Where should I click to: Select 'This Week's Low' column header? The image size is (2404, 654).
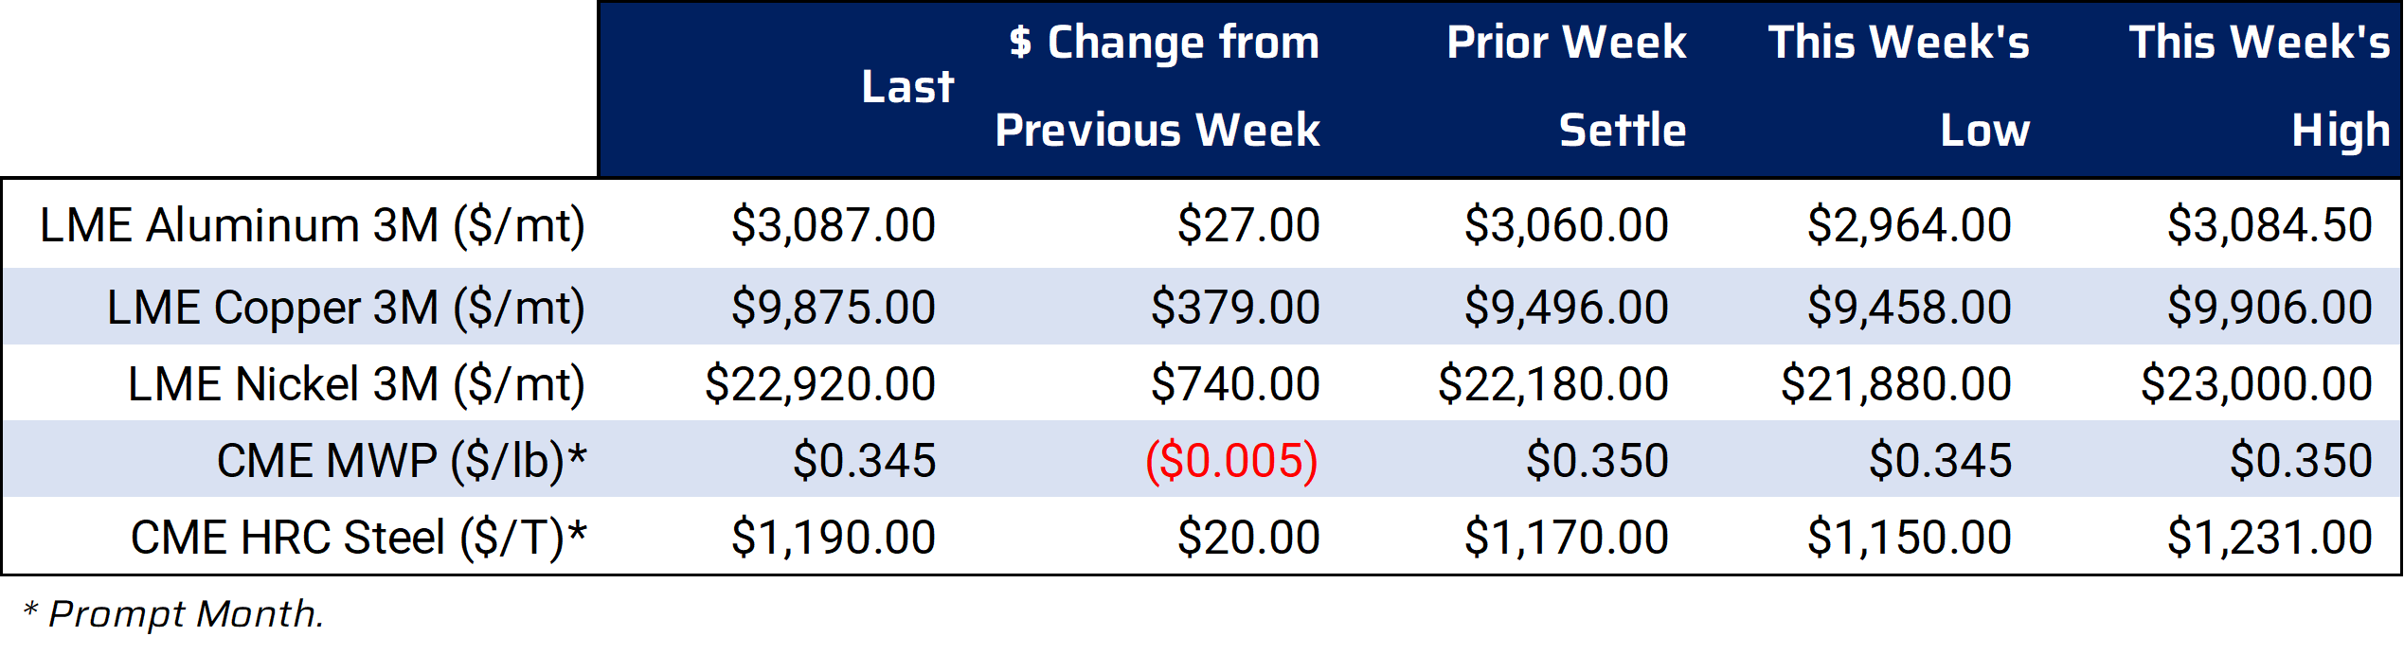tap(1899, 86)
